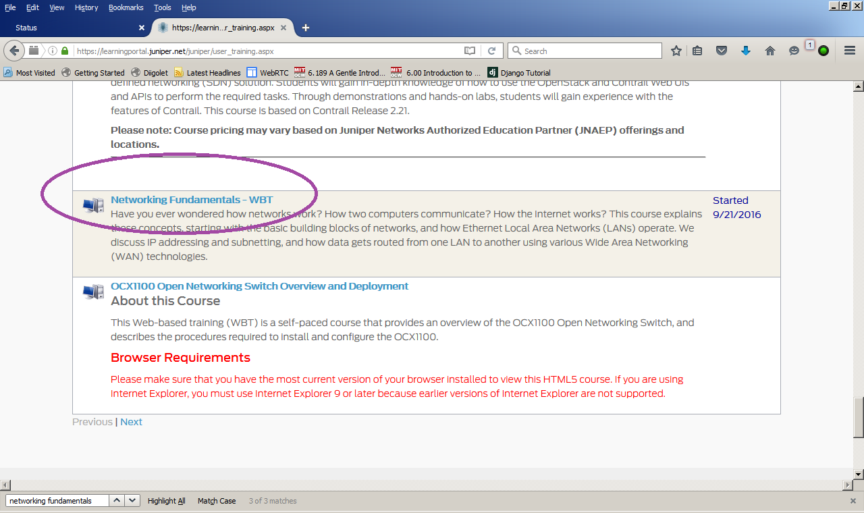Image resolution: width=864 pixels, height=513 pixels.
Task: Open the Bookmarks menu
Action: tap(126, 7)
